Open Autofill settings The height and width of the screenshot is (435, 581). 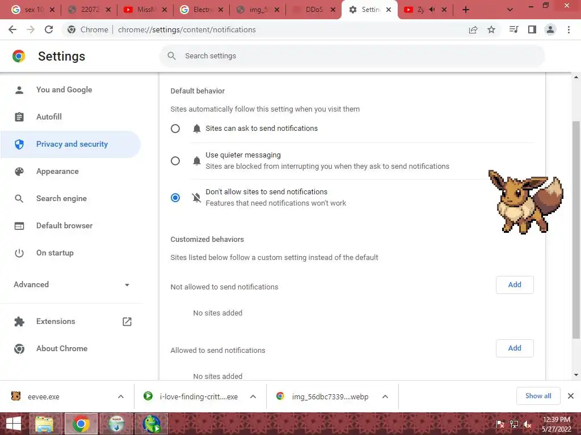[70, 117]
